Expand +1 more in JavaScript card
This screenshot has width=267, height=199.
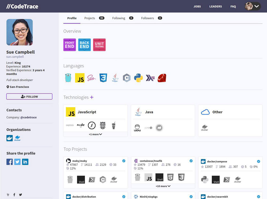pos(95,134)
